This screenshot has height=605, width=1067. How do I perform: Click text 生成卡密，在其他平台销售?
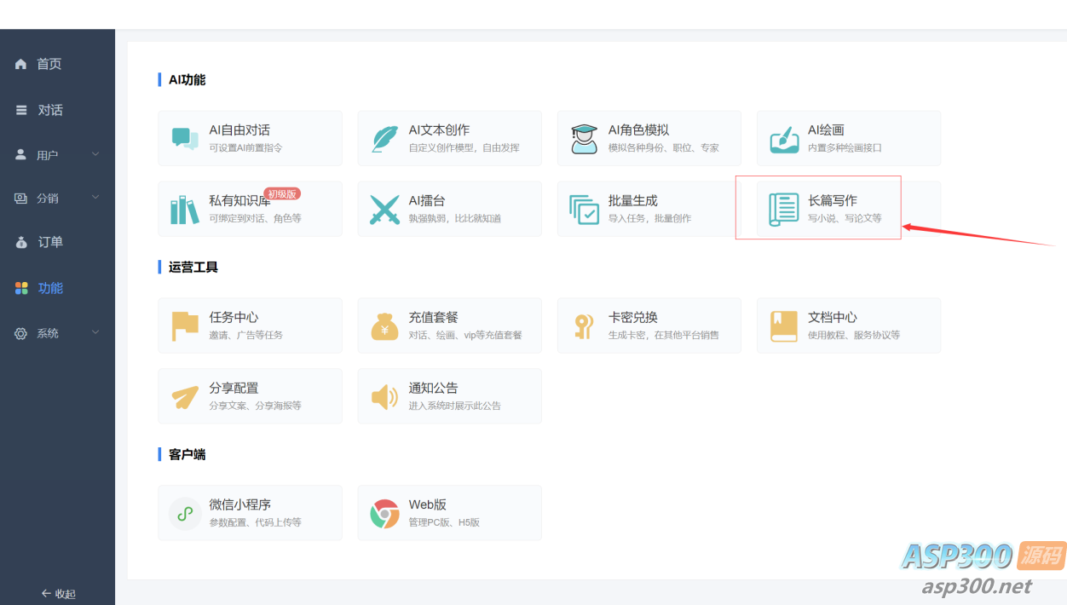click(x=663, y=335)
